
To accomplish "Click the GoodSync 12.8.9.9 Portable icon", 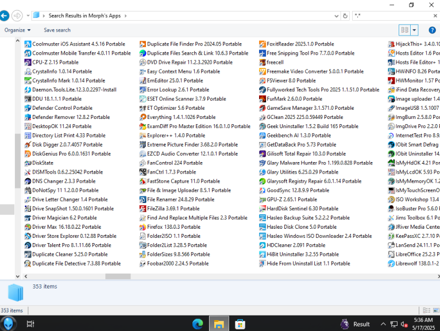I will point(263,190).
